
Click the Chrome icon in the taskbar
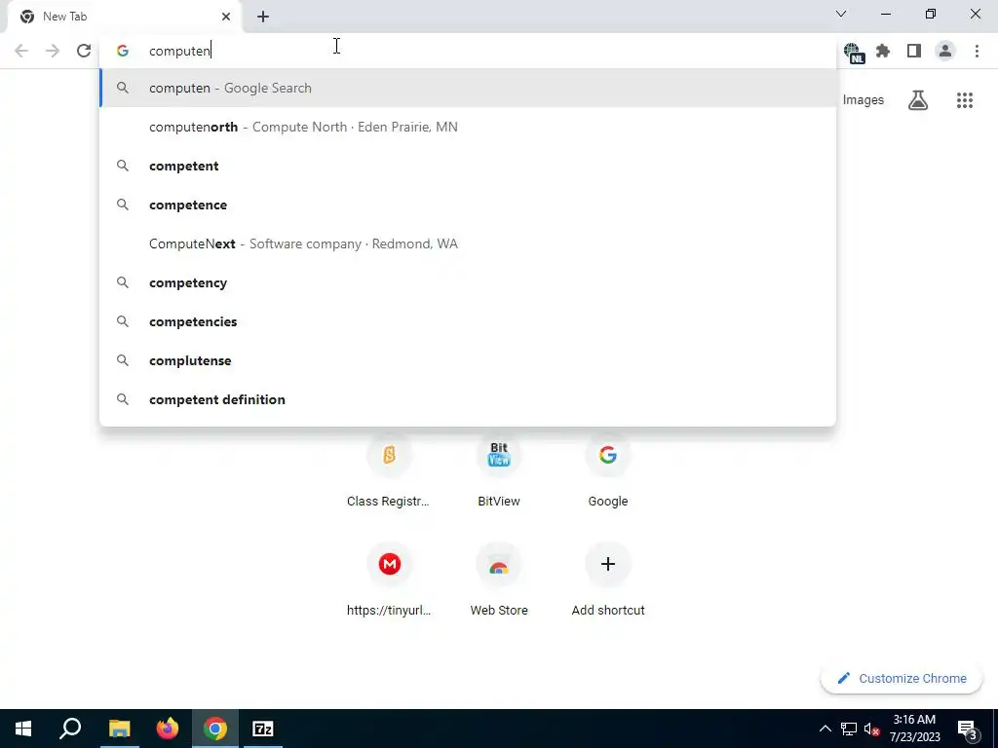pos(215,729)
